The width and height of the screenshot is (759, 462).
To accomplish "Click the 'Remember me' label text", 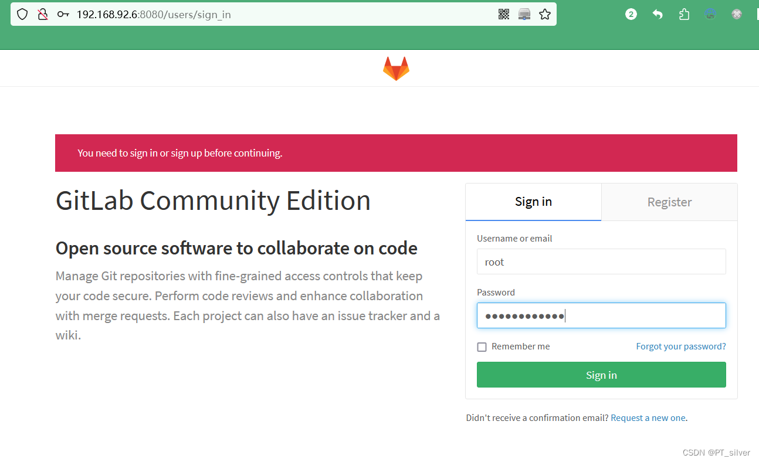I will (x=521, y=346).
